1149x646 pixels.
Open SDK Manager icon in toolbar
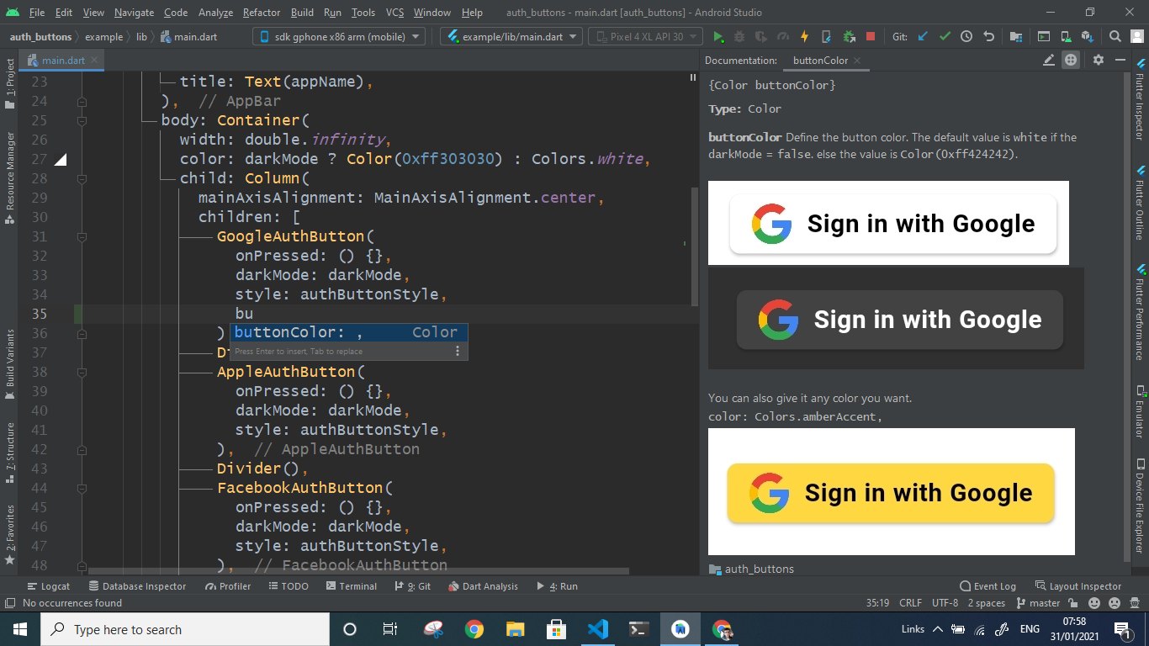pyautogui.click(x=1088, y=37)
